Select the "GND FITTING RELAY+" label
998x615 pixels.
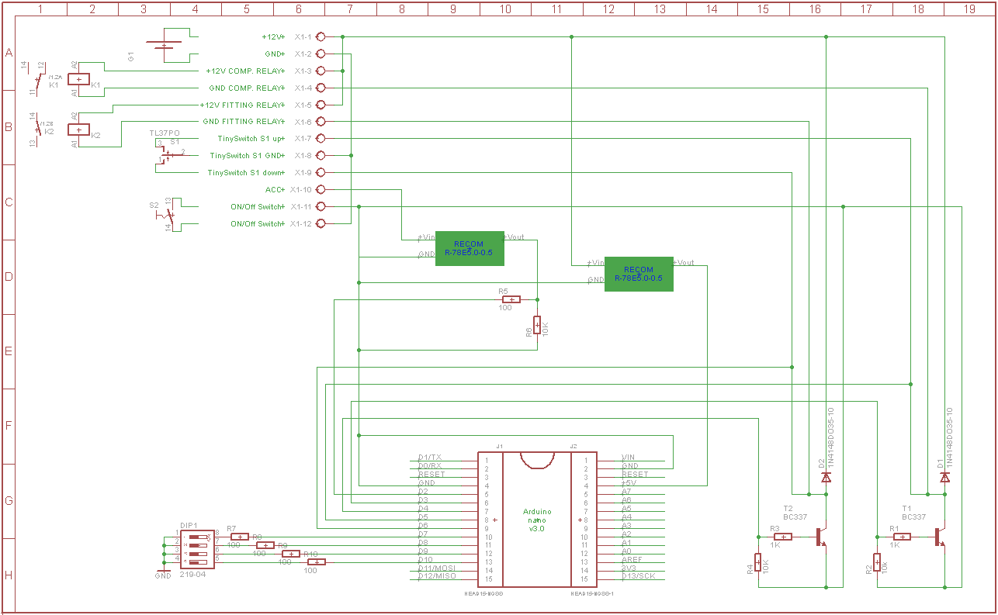coord(244,122)
